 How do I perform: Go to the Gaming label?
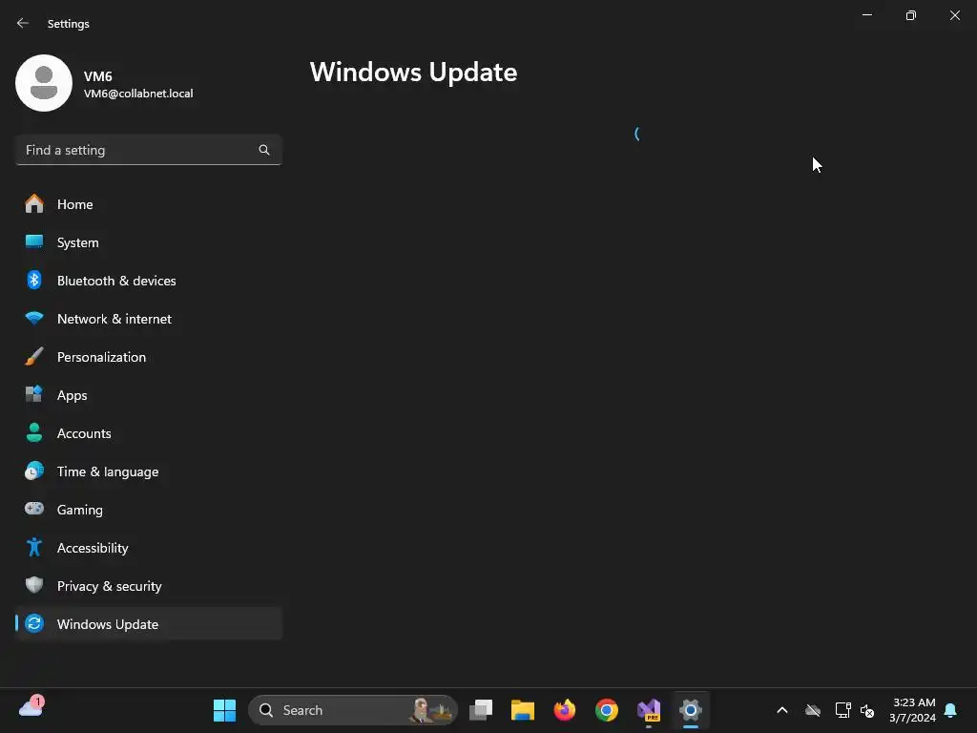[80, 510]
